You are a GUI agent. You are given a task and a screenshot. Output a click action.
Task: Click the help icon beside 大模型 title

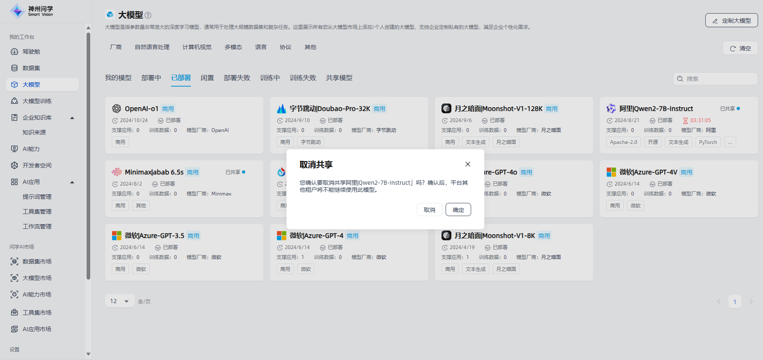pyautogui.click(x=148, y=15)
